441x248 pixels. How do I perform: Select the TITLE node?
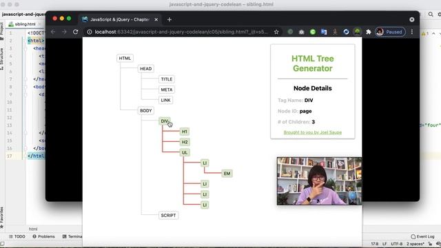[167, 79]
